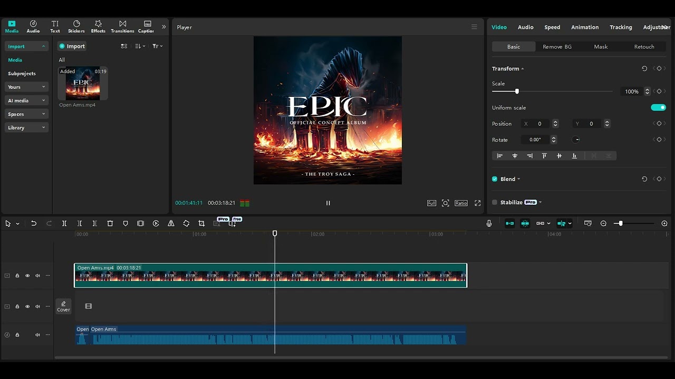Click the focus frame icon beside Ratio

pyautogui.click(x=446, y=203)
